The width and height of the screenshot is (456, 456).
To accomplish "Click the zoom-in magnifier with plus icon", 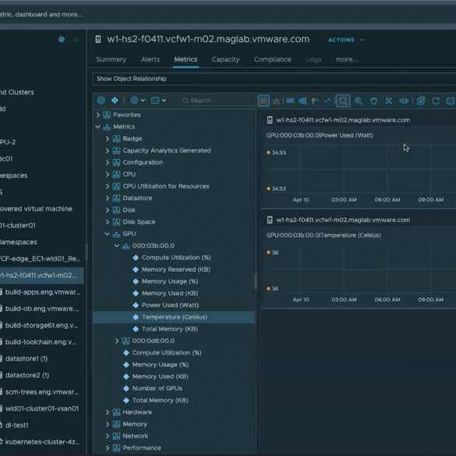I will (359, 101).
